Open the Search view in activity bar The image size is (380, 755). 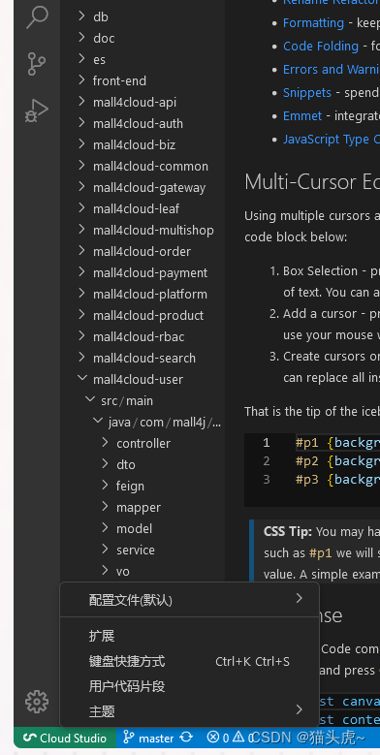pos(37,16)
